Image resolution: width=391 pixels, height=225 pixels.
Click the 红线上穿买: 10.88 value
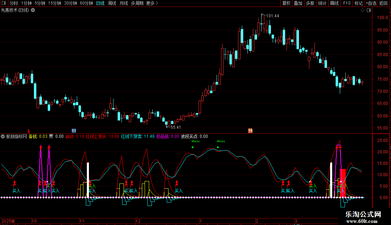pyautogui.click(x=102, y=136)
